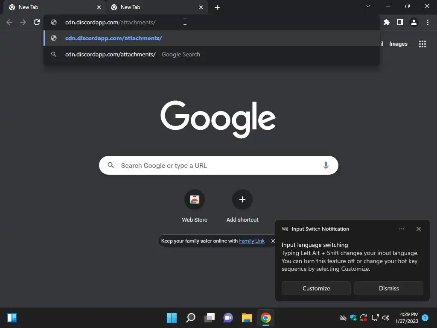
Task: Open the network tray icon
Action: [375, 318]
